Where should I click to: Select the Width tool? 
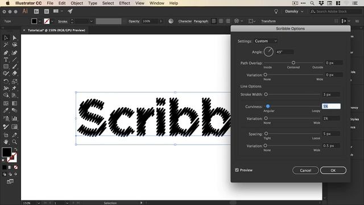point(6,88)
